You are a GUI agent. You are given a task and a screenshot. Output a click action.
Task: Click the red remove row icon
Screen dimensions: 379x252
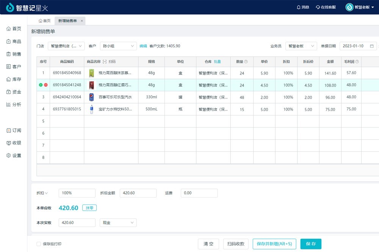tap(46, 85)
